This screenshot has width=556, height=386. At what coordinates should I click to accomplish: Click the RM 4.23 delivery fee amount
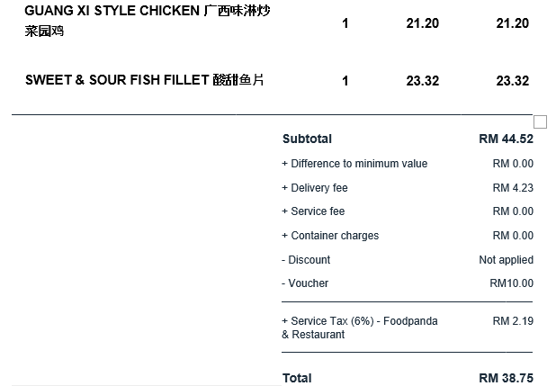(x=513, y=188)
